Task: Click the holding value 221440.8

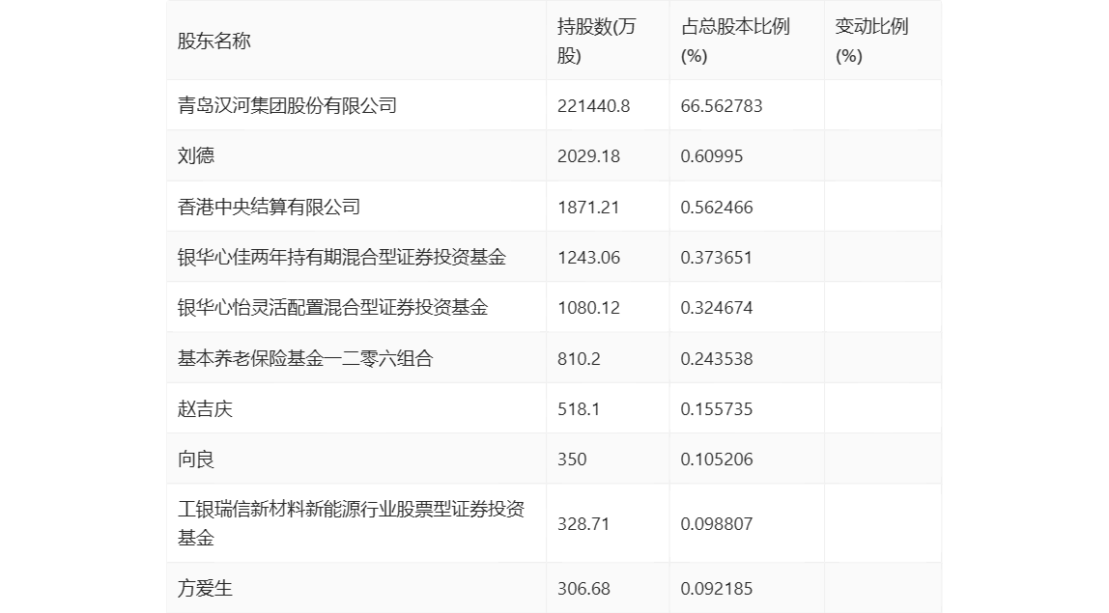Action: point(593,105)
